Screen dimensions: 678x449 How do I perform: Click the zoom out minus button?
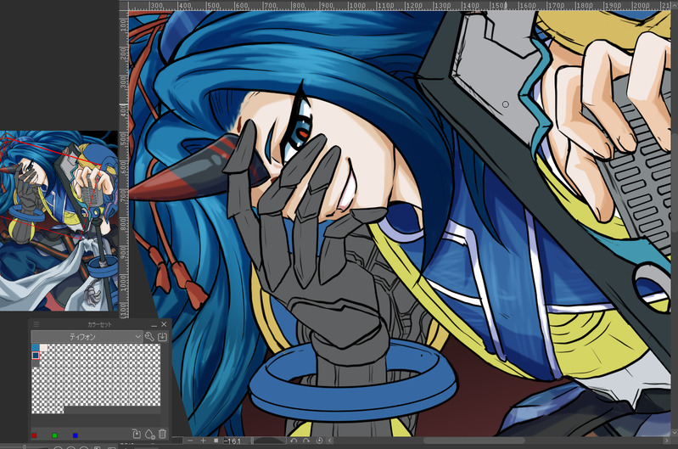(x=190, y=441)
